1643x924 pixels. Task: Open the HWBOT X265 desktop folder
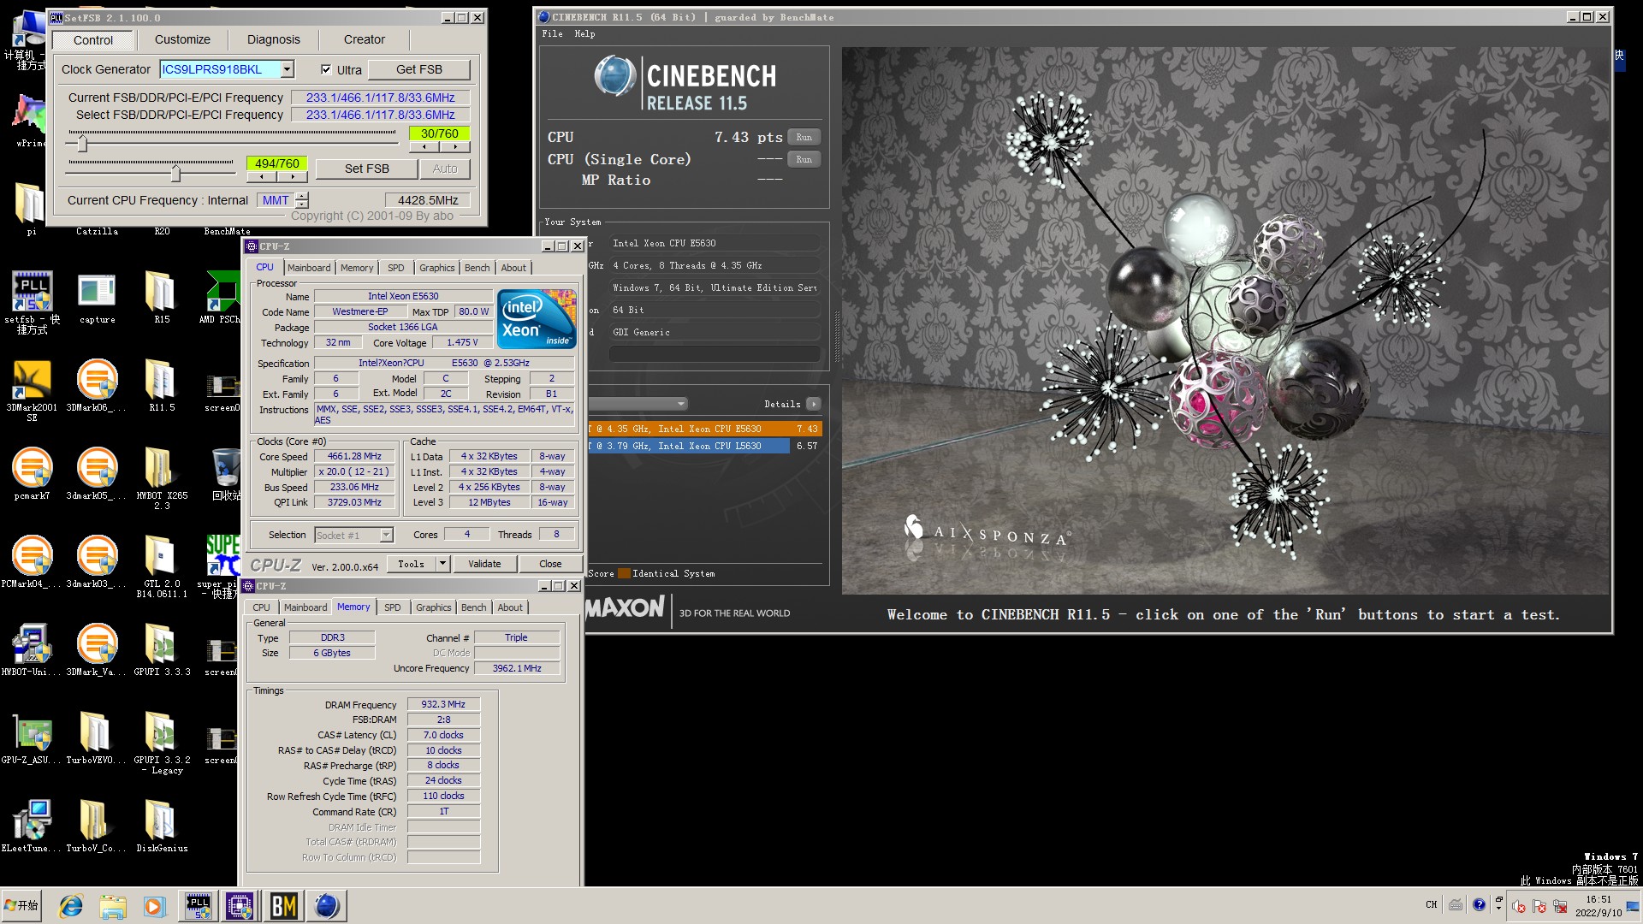point(161,478)
